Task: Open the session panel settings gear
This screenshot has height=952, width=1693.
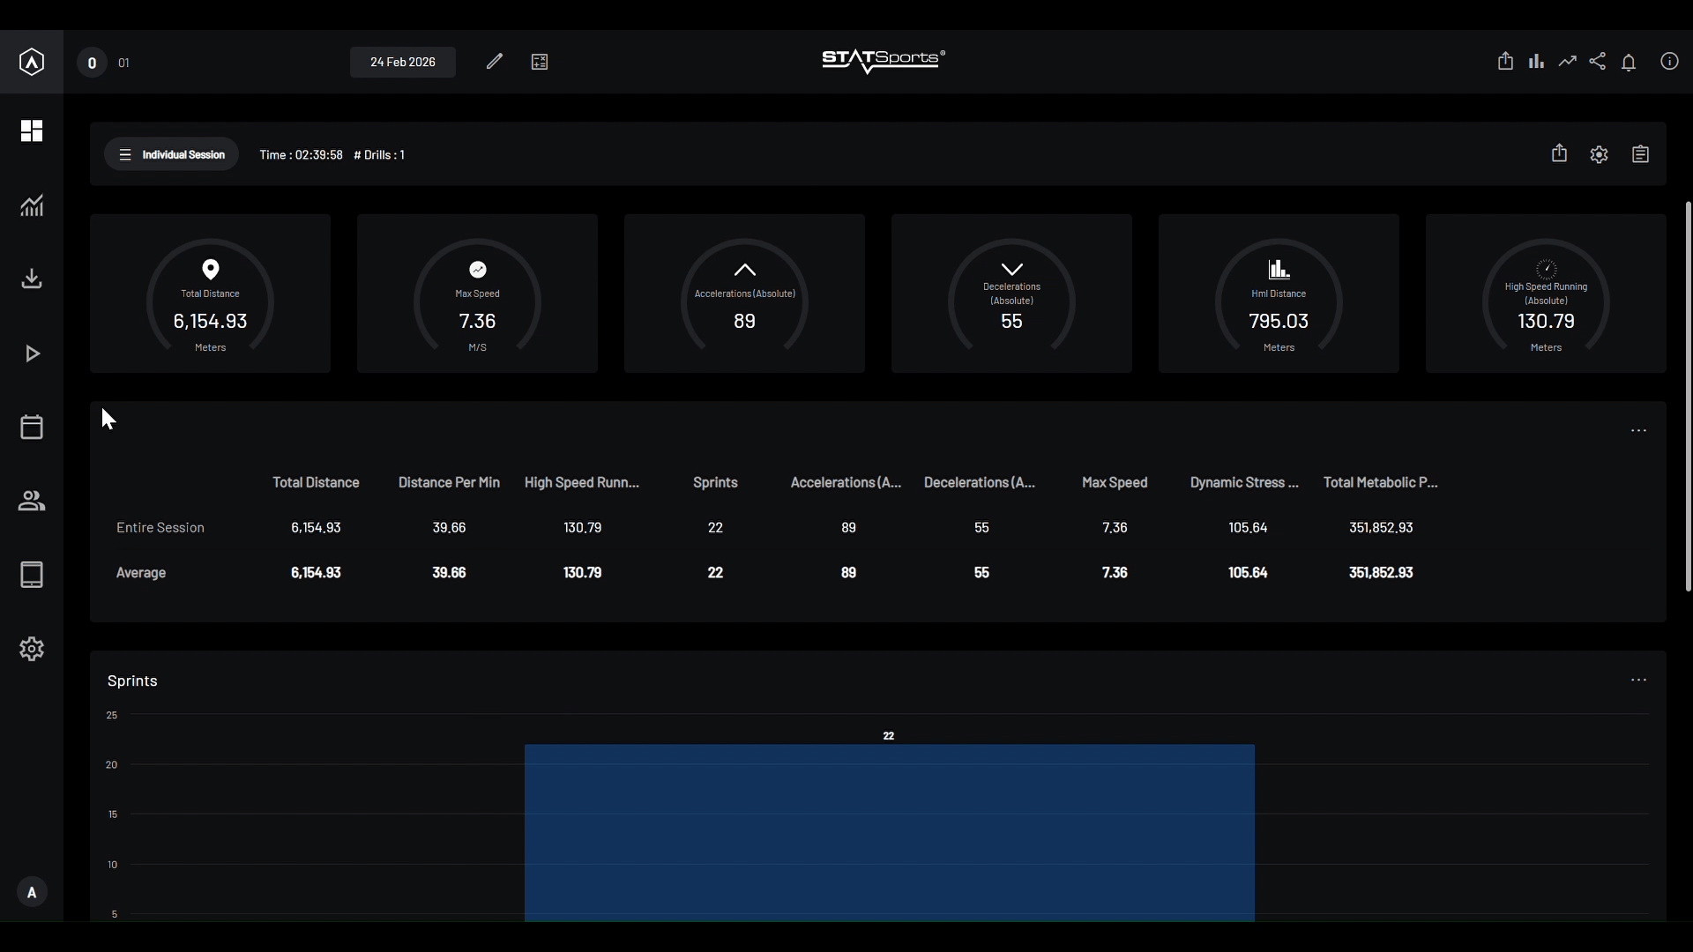Action: coord(1600,154)
